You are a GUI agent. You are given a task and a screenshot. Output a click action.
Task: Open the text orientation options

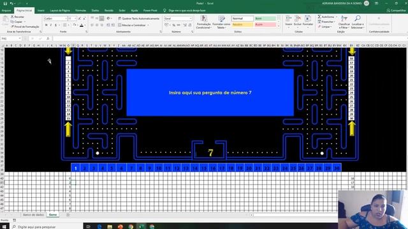(109, 18)
